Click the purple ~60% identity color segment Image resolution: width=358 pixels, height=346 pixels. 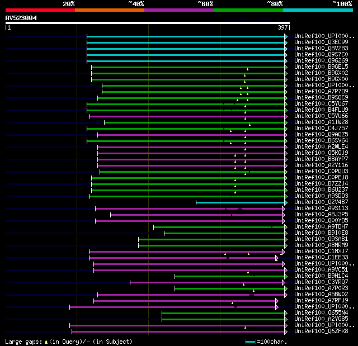click(179, 10)
